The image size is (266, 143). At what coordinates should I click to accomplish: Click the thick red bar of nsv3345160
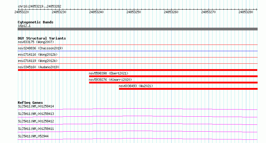click(x=137, y=70)
